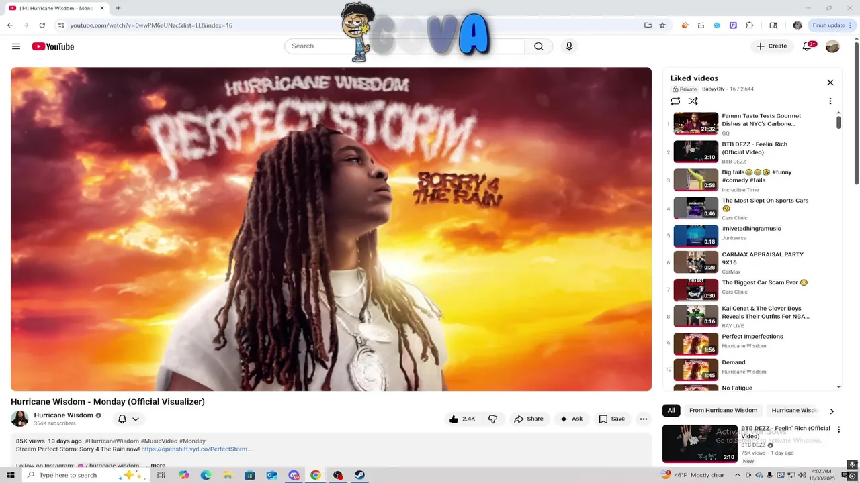
Task: Like the video with thumbs up
Action: pos(462,419)
